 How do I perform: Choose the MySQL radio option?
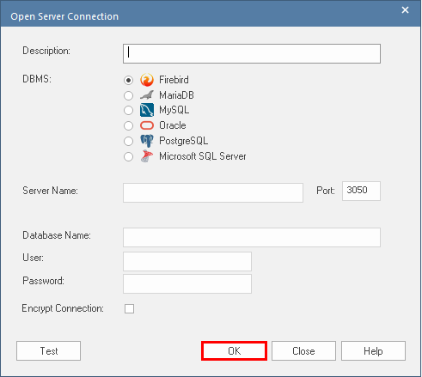tap(128, 110)
